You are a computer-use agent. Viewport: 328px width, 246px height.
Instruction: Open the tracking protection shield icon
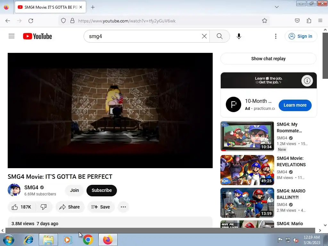tap(63, 20)
